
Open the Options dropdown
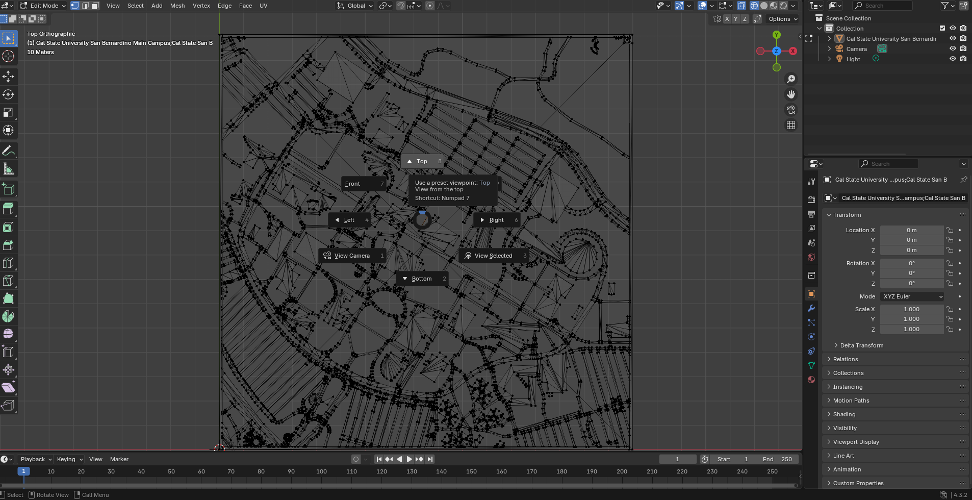pyautogui.click(x=783, y=19)
